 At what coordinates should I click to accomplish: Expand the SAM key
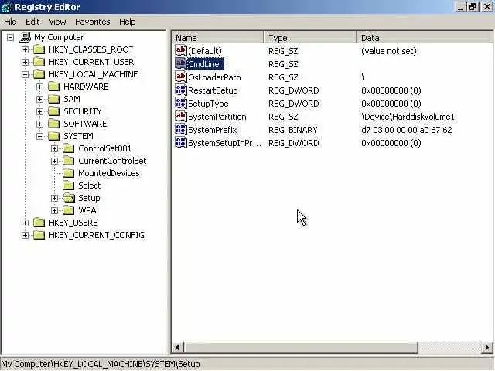tap(39, 99)
